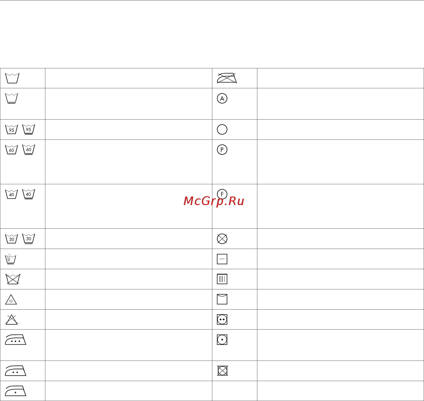Screen dimensions: 424x401
Task: Click the hand wash tub symbol
Action: point(11,259)
